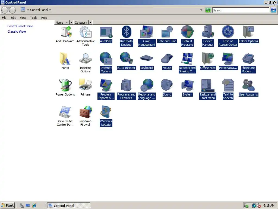278x209 pixels.
Task: Open the Edit menu
Action: tap(13, 18)
